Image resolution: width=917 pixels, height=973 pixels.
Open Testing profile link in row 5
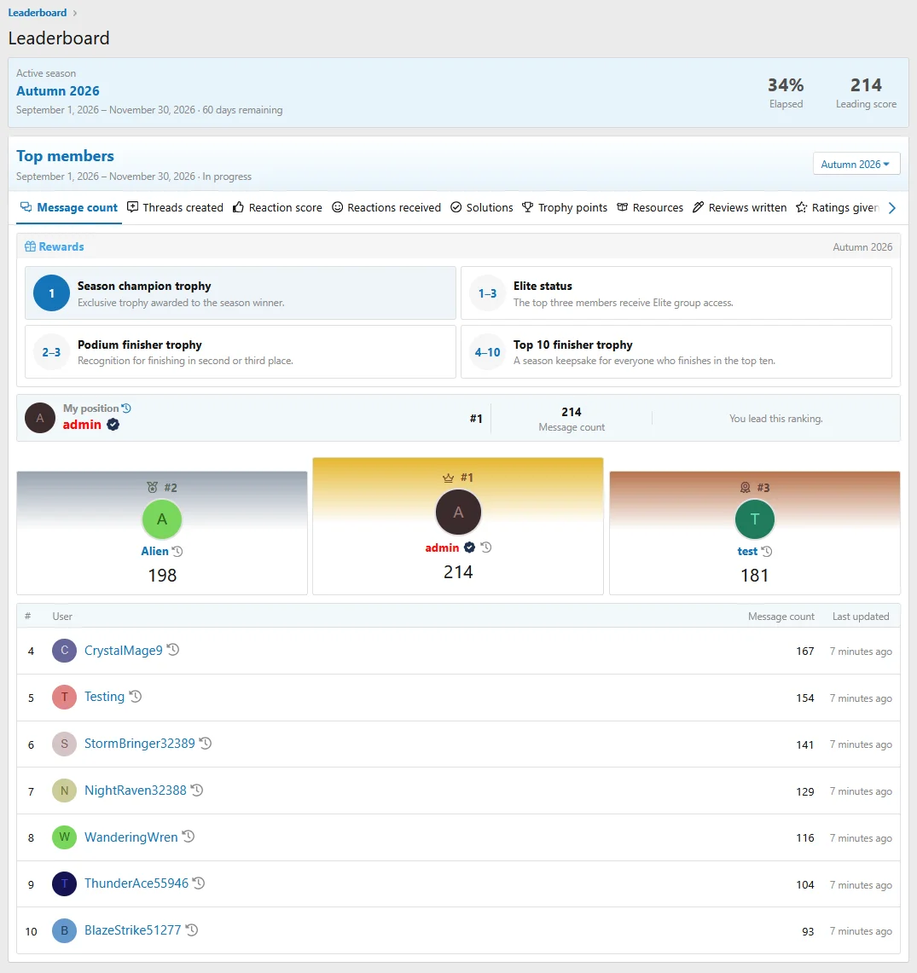point(104,697)
